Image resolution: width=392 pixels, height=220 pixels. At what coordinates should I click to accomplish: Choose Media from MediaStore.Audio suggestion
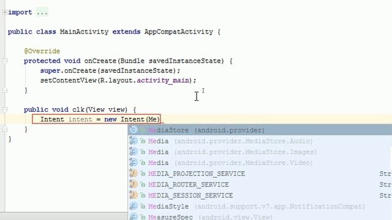[260, 141]
